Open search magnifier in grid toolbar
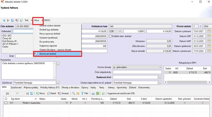Screen dimensions: 212x117 pyautogui.click(x=74, y=93)
